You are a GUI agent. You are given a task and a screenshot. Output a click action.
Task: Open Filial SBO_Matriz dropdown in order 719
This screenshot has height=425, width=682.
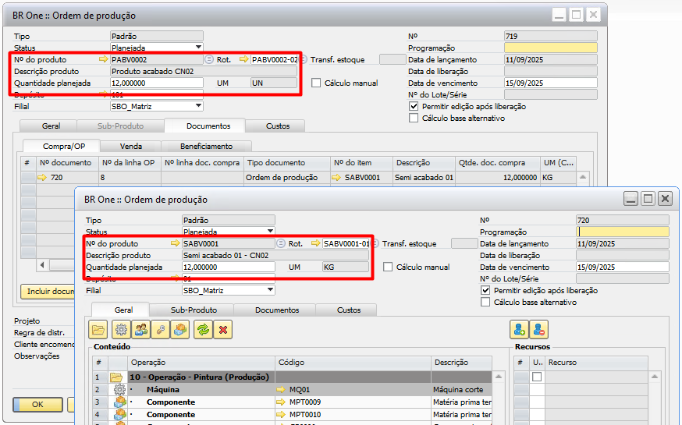coord(198,106)
